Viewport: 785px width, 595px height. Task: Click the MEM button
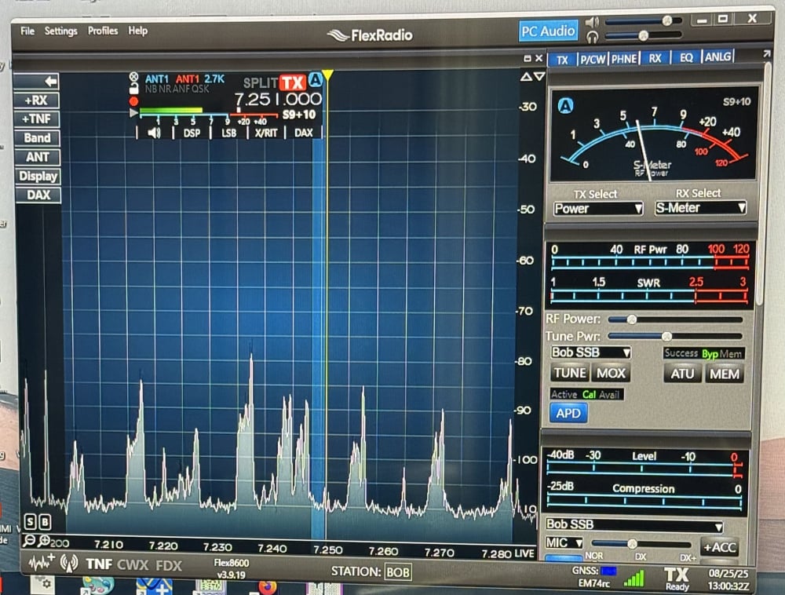tap(724, 374)
